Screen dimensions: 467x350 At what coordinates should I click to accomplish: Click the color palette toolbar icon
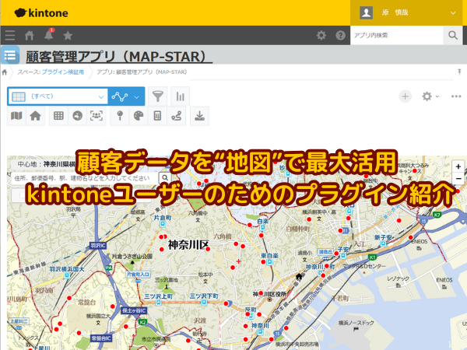click(139, 116)
